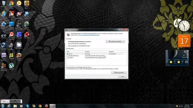The height and width of the screenshot is (108, 193).
Task: Open Trend Micro Titanium desktop icon
Action: 11,36
